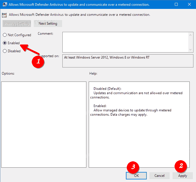Click inside the empty Options pane
This screenshot has height=182, width=196.
point(44,125)
